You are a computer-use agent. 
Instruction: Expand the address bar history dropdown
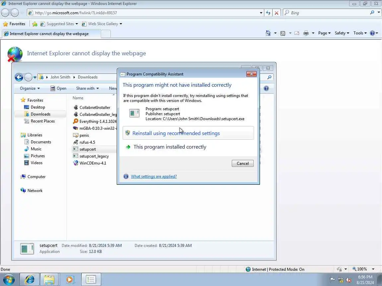point(261,13)
